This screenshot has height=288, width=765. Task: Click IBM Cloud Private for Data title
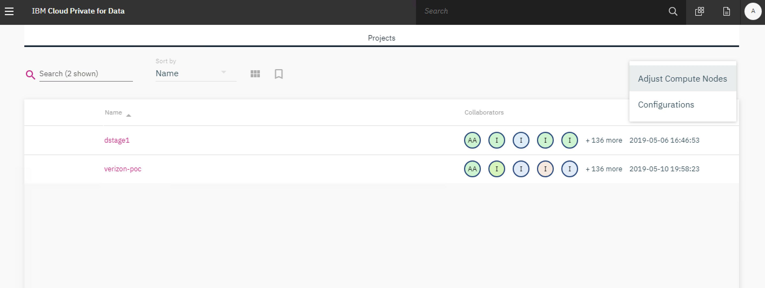coord(78,11)
